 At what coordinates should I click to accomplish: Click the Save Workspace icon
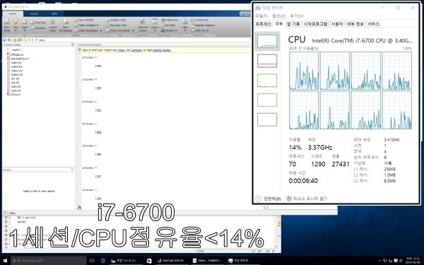pyautogui.click(x=66, y=22)
